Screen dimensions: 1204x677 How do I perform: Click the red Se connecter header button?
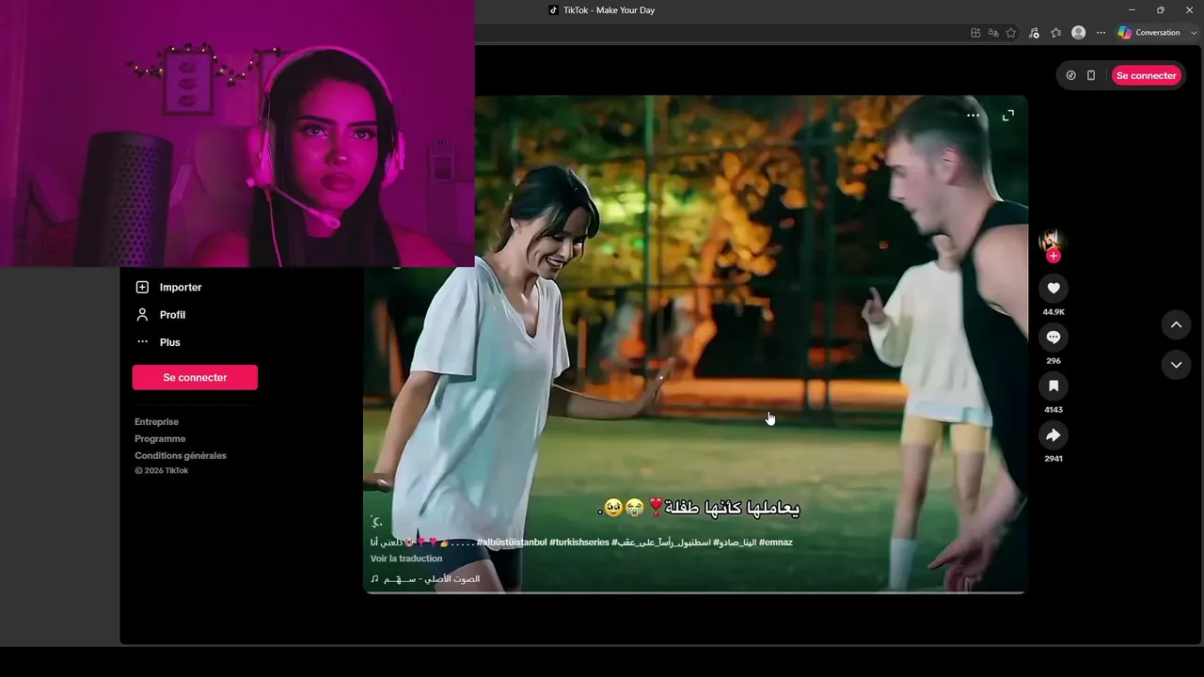click(1147, 75)
